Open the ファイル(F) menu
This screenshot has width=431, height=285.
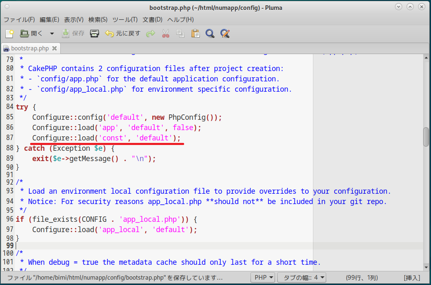pos(19,19)
